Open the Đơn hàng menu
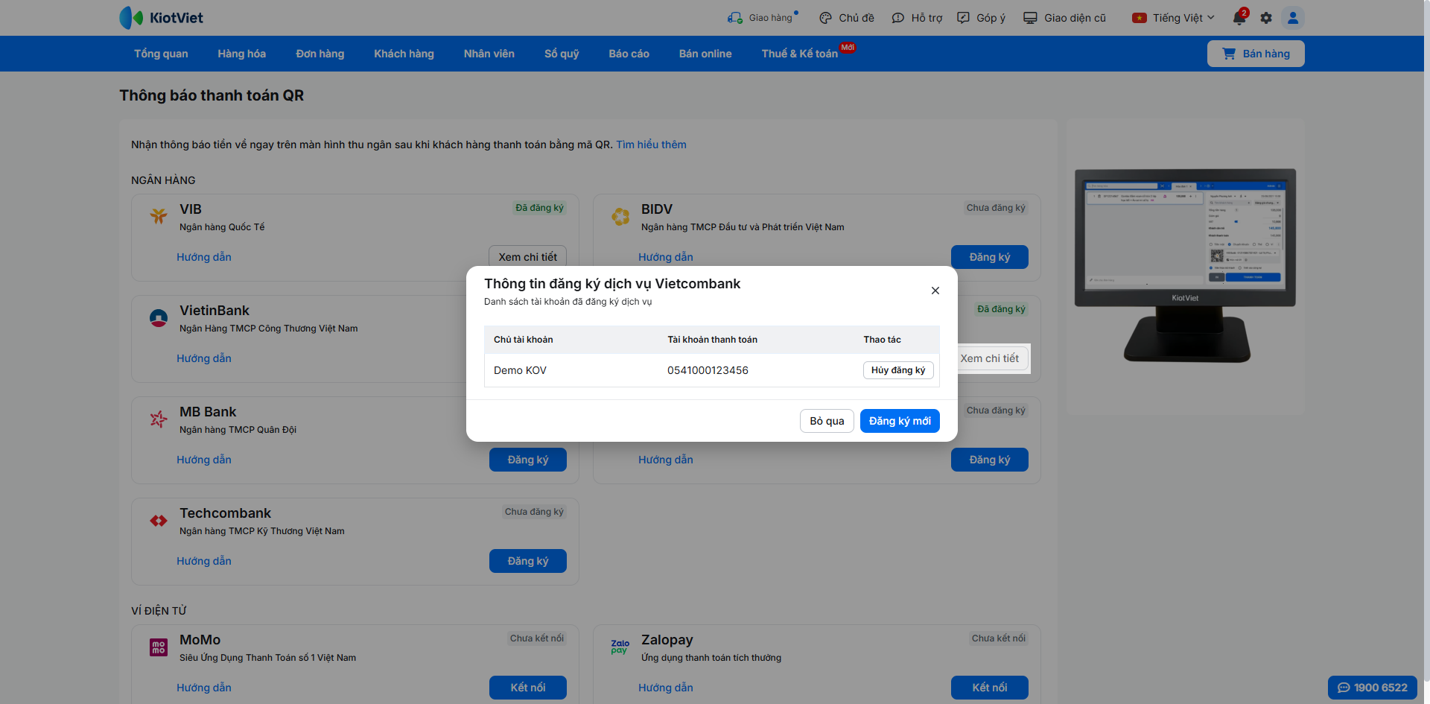Screen dimensions: 1430x704 pyautogui.click(x=320, y=54)
